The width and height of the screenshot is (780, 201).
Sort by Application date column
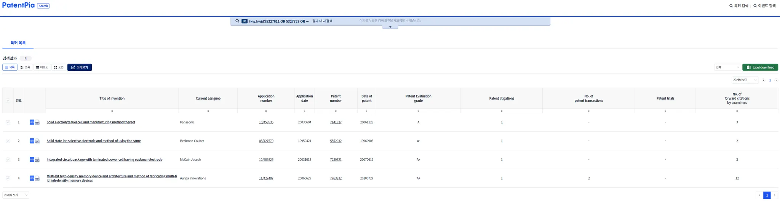point(304,111)
